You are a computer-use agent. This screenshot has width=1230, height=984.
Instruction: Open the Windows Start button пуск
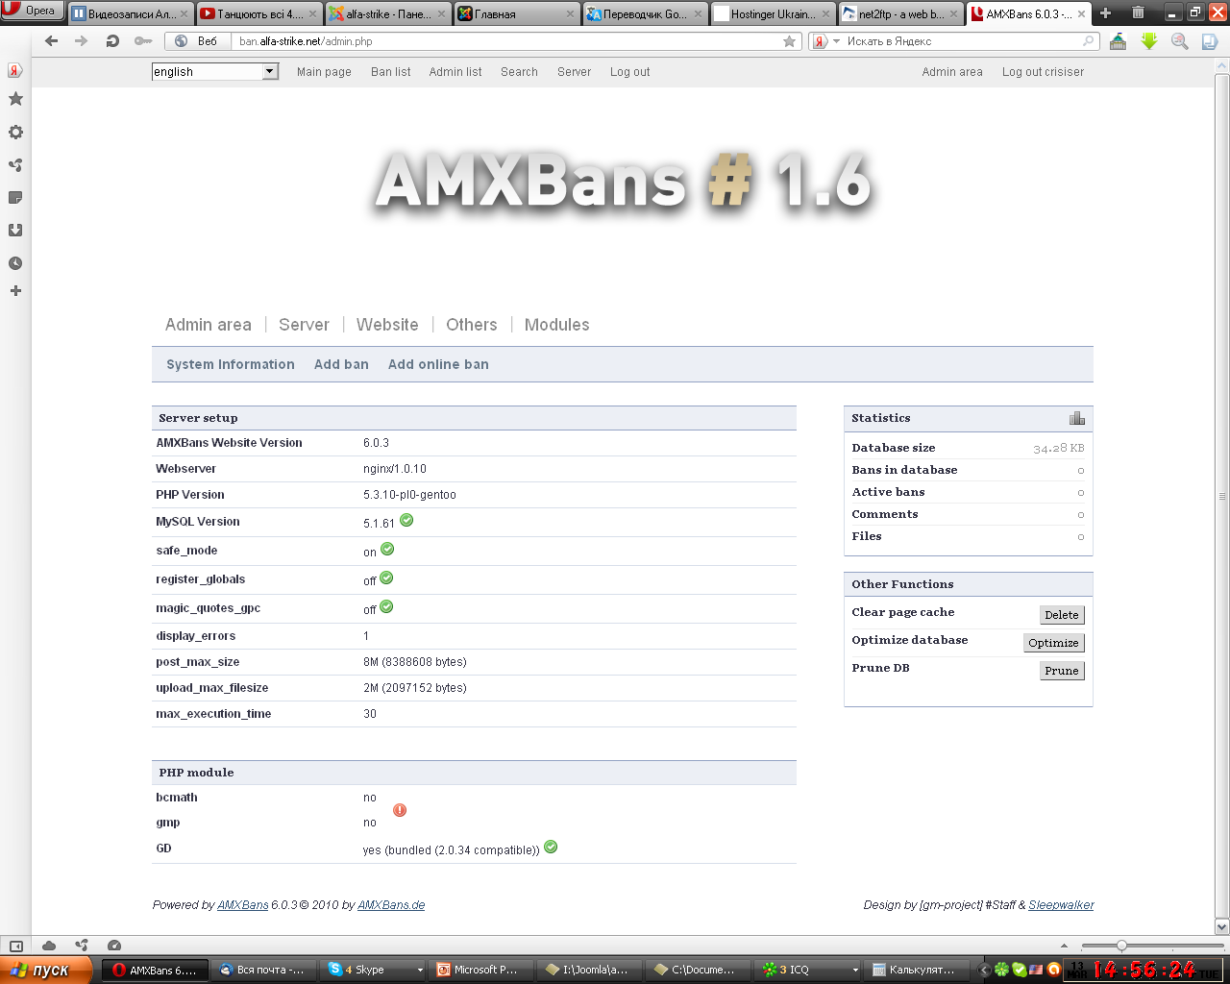tap(46, 970)
